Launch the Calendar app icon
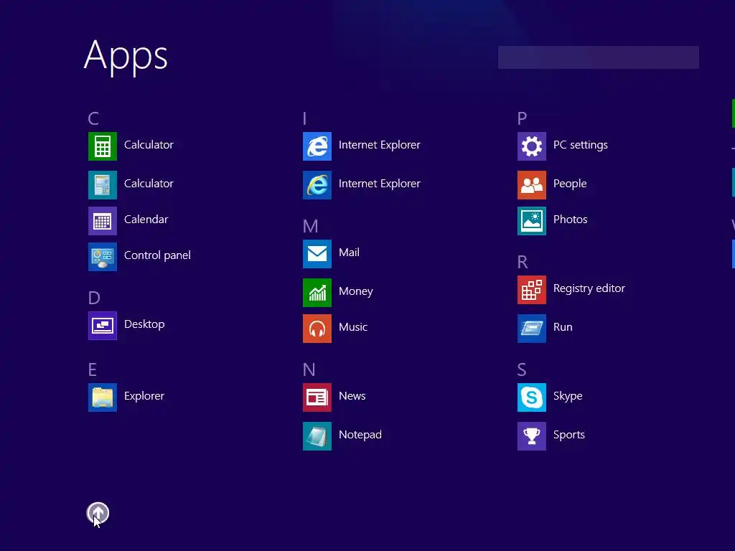The width and height of the screenshot is (735, 551). click(102, 221)
